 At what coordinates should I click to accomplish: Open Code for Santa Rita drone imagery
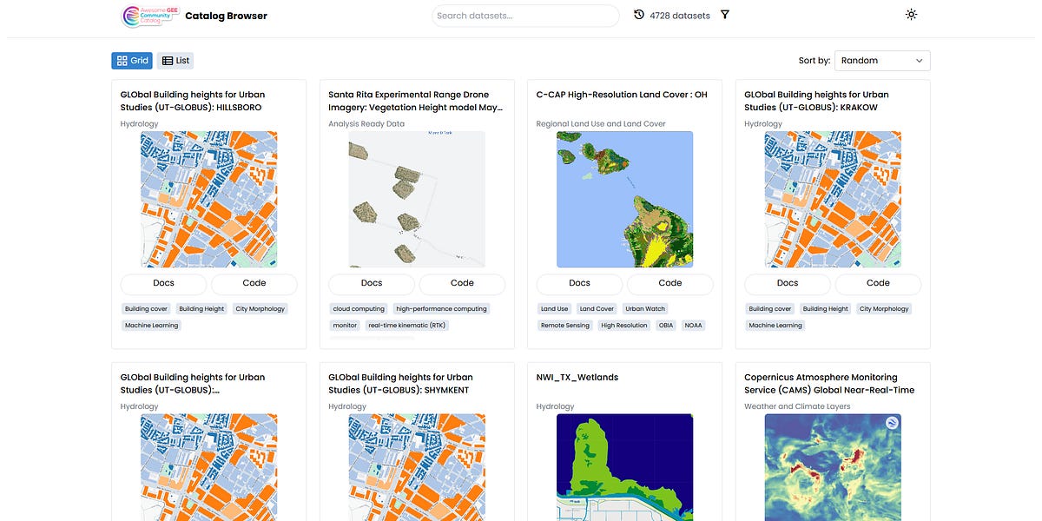[462, 283]
